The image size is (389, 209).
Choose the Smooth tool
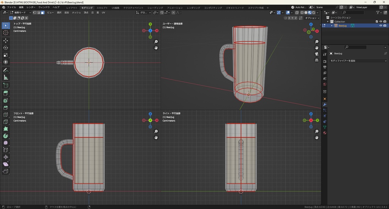pos(6,143)
